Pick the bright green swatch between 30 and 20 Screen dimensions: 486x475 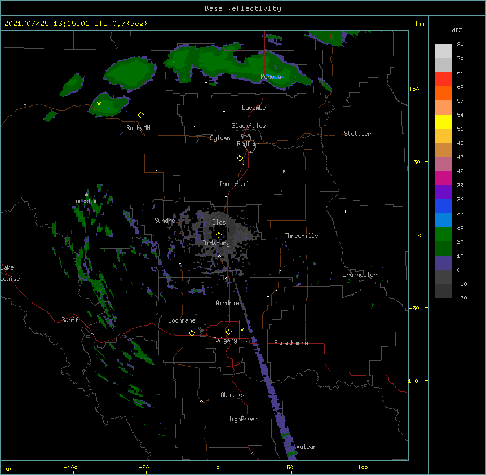tap(443, 235)
